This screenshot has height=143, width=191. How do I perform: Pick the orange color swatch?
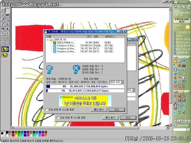click(x=46, y=135)
